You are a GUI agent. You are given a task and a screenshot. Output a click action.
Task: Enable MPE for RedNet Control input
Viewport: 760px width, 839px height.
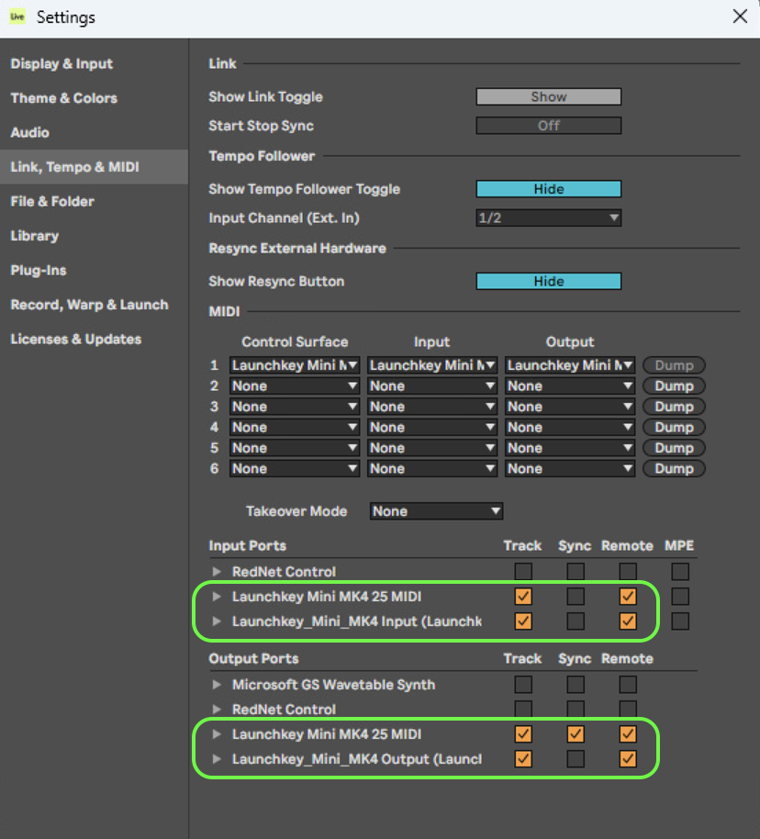(680, 572)
